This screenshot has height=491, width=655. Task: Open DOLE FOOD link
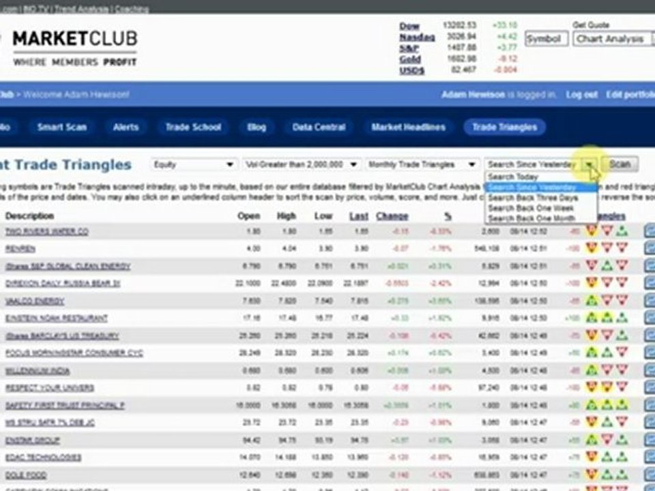(25, 475)
